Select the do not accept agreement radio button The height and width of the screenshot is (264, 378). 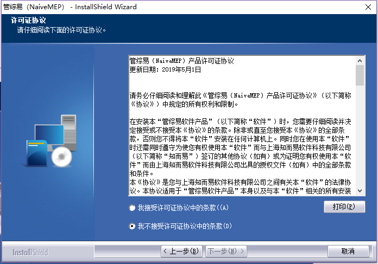(132, 226)
